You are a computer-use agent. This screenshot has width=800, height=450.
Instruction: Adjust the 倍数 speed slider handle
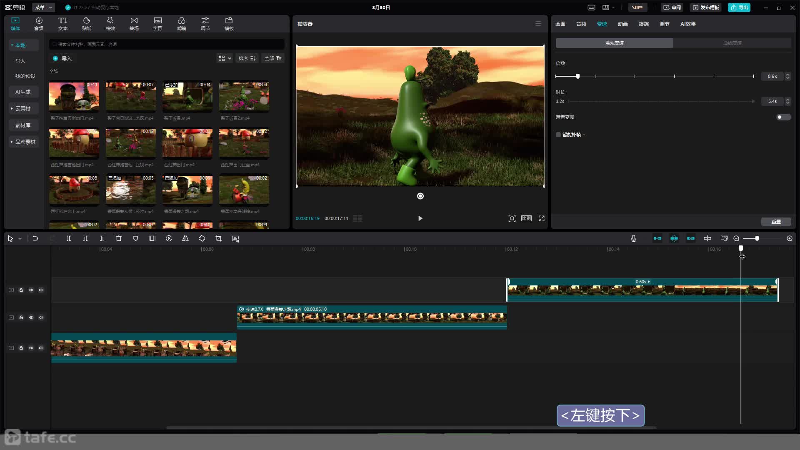pyautogui.click(x=578, y=76)
